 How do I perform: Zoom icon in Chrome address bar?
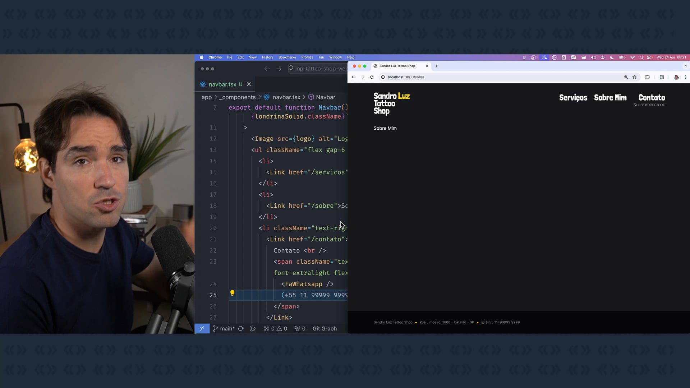pyautogui.click(x=626, y=77)
